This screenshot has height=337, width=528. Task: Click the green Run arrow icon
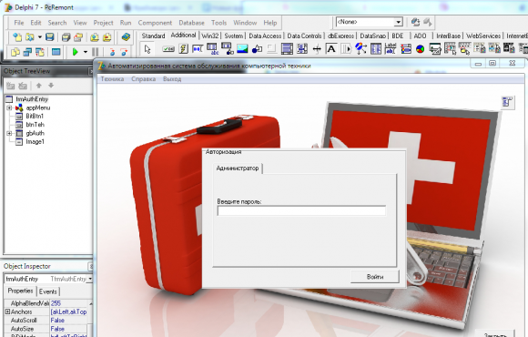coord(76,52)
